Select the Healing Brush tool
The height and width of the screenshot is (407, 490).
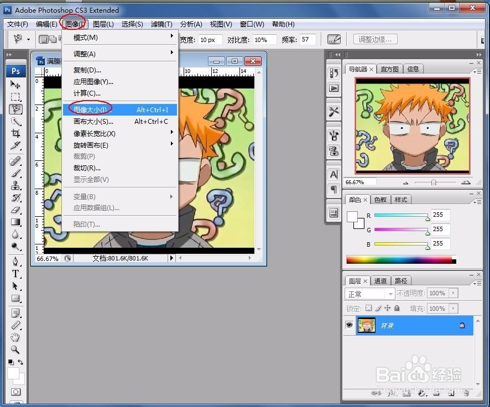click(15, 161)
